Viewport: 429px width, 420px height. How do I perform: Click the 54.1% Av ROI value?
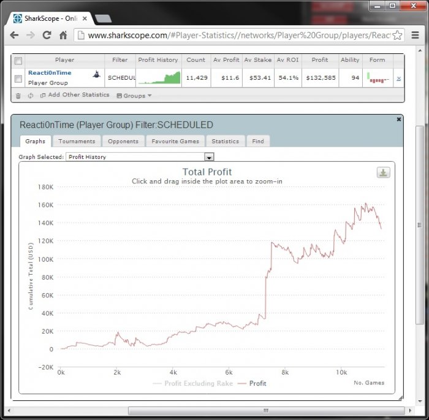pyautogui.click(x=289, y=78)
